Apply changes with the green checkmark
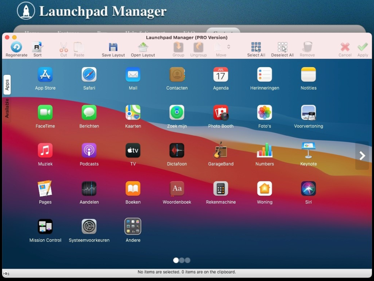 [363, 46]
